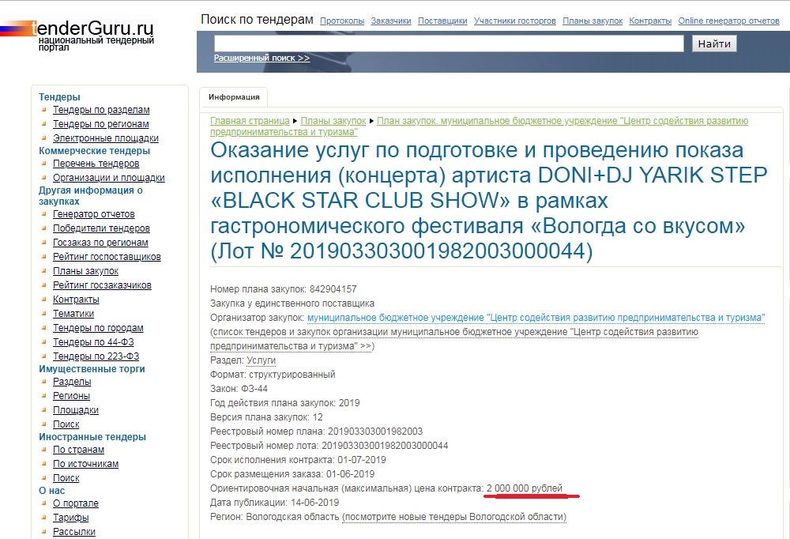The image size is (790, 539).
Task: Open Рейтинг госзаказчиков sidebar link
Action: click(x=102, y=285)
